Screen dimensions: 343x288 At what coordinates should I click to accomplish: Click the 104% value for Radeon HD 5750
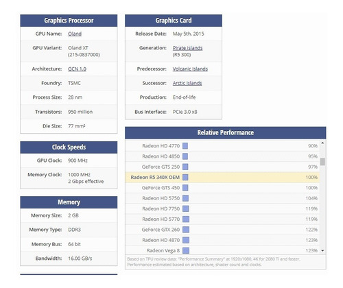pyautogui.click(x=311, y=198)
